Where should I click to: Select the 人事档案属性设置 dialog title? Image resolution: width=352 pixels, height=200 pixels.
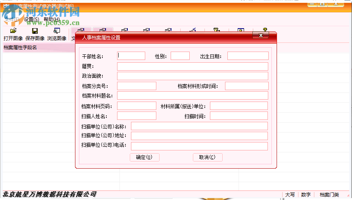[101, 37]
